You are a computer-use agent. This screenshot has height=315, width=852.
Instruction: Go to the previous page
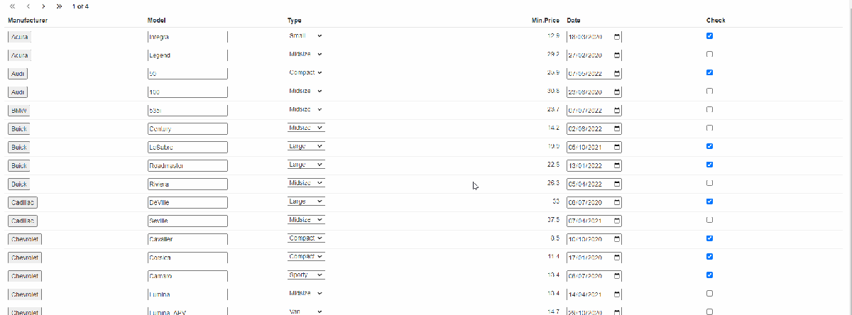(x=28, y=6)
